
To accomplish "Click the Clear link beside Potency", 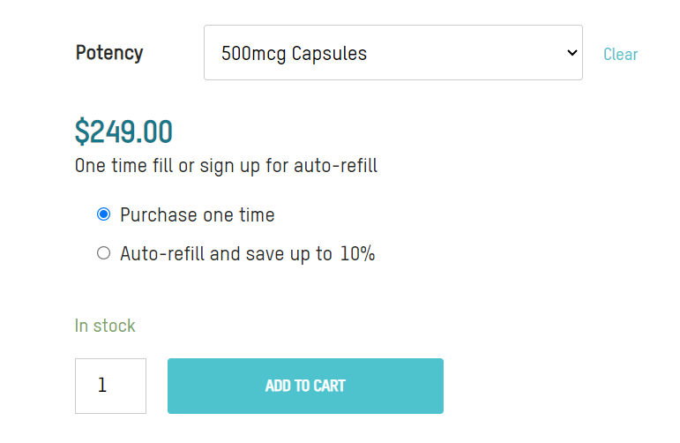I will [x=620, y=55].
